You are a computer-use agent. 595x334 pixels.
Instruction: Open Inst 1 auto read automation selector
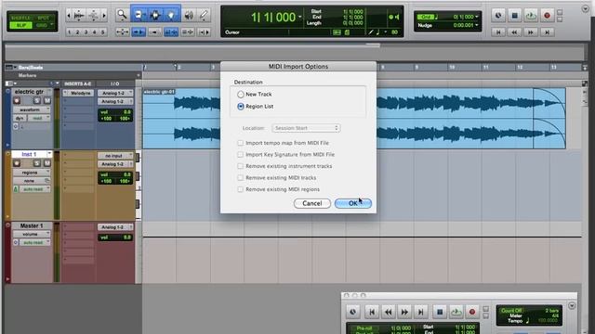pyautogui.click(x=35, y=189)
